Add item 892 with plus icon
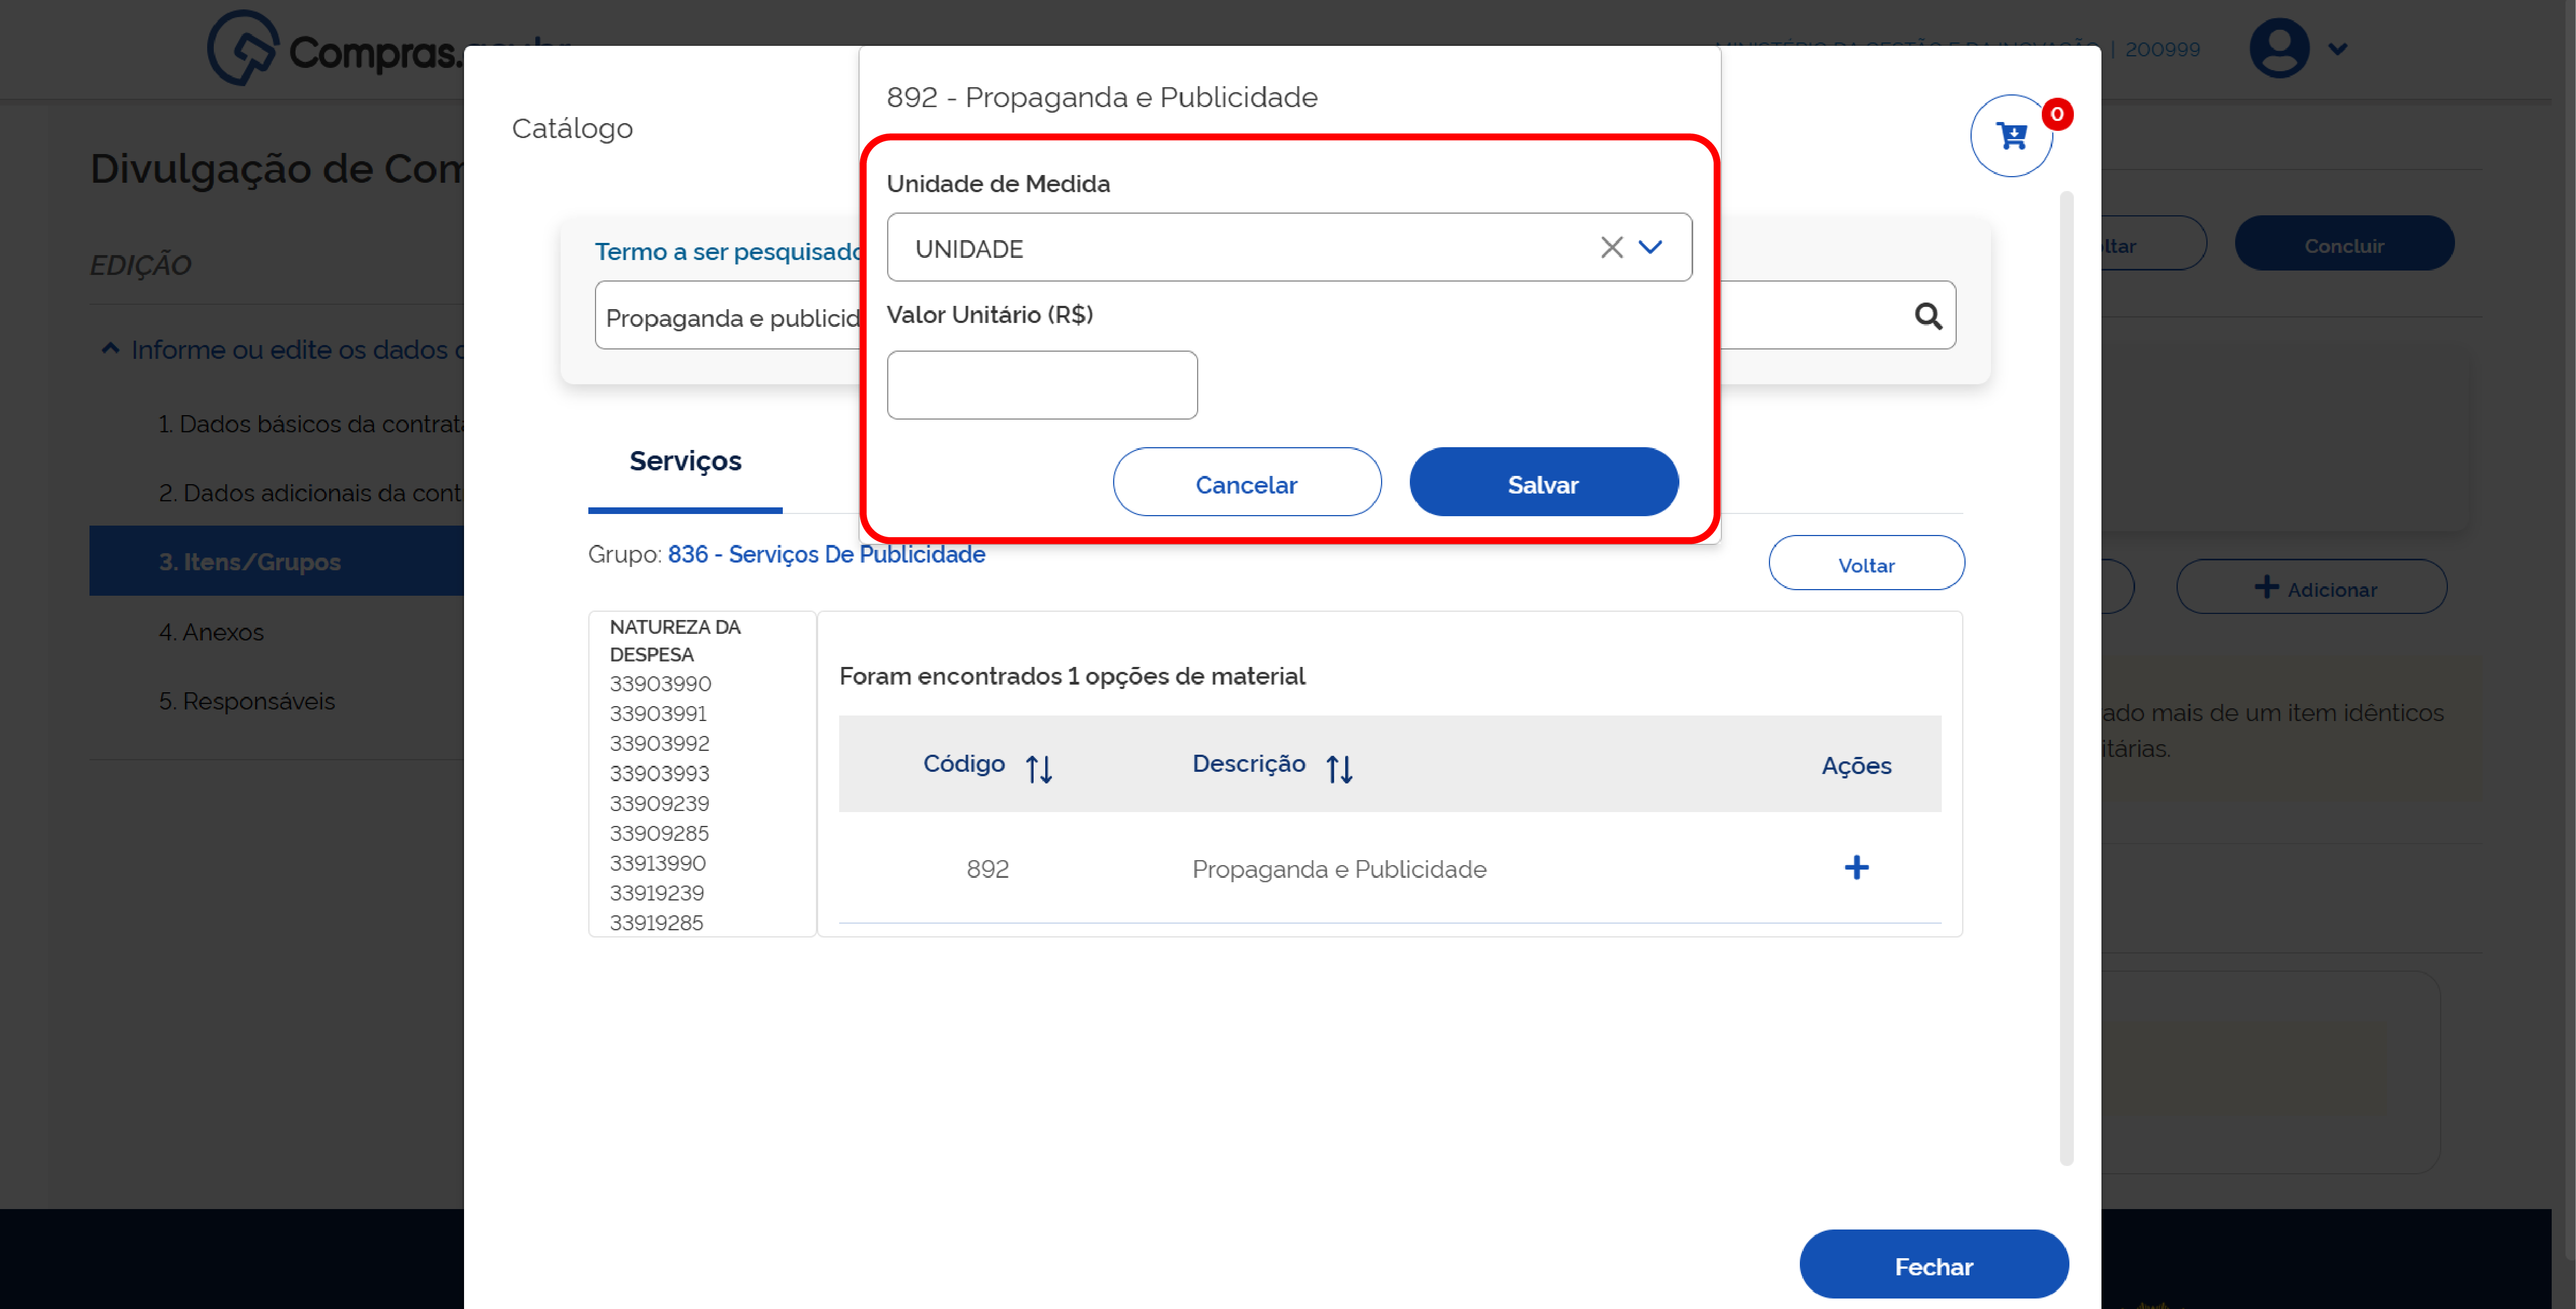The image size is (2576, 1309). tap(1856, 867)
